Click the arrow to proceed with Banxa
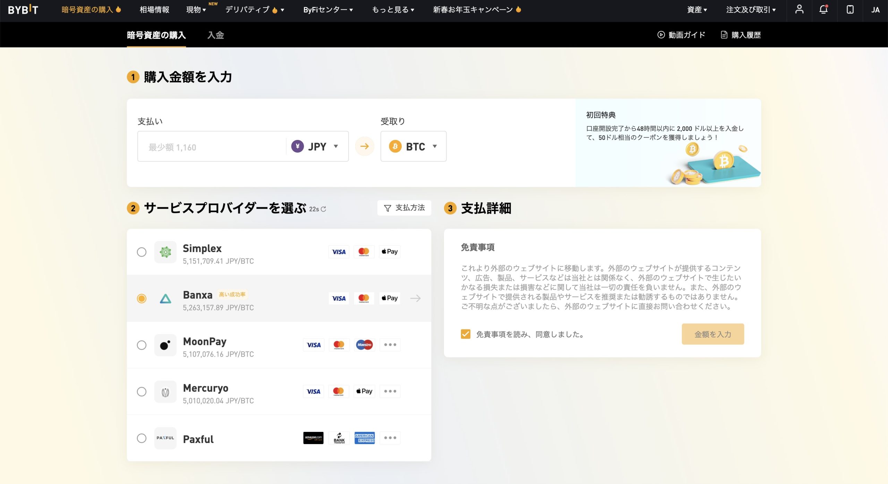Image resolution: width=888 pixels, height=484 pixels. pos(416,298)
